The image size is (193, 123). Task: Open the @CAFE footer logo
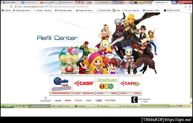click(58, 101)
